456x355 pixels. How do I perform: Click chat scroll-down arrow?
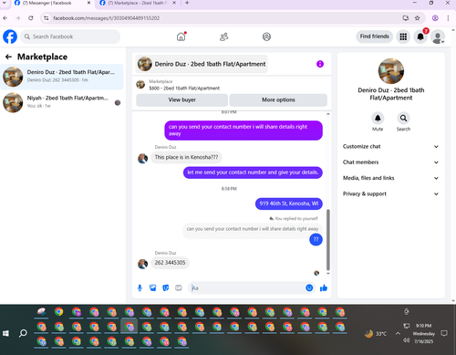[x=328, y=273]
